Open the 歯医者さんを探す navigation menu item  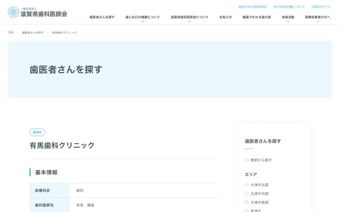click(102, 17)
